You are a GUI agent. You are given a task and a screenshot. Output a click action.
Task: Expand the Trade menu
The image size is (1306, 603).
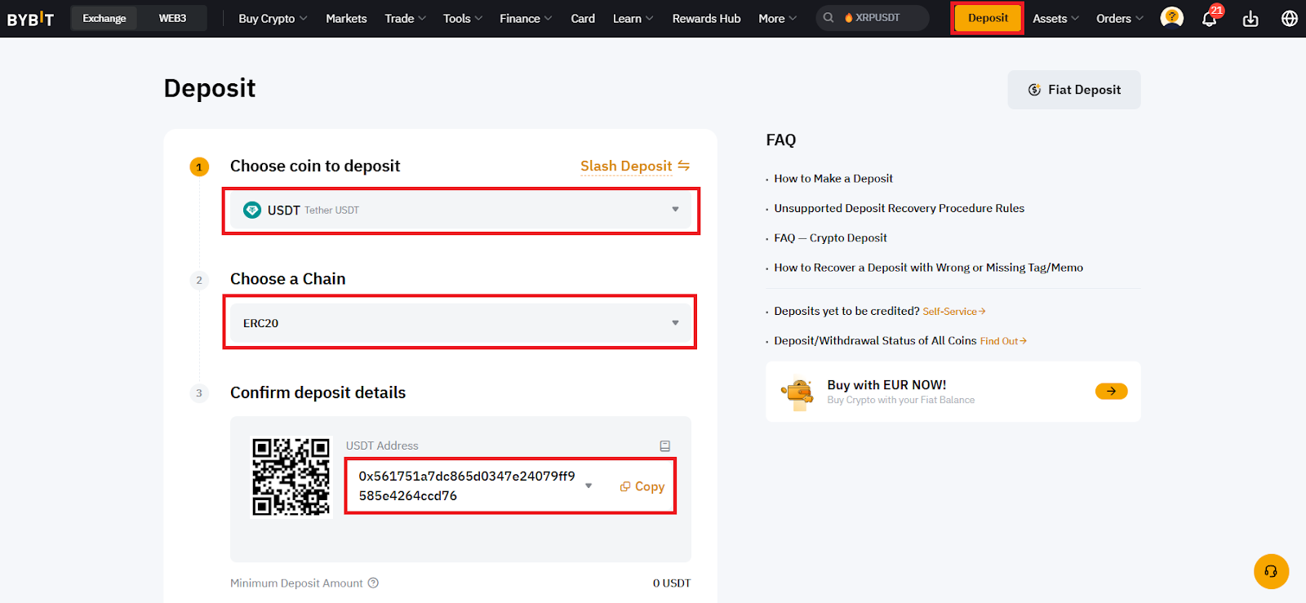pyautogui.click(x=405, y=18)
